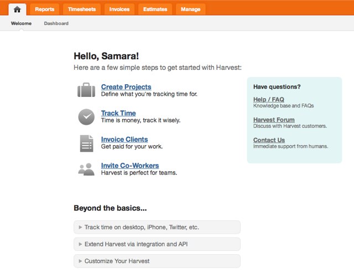Viewport: 354px width, 278px height.
Task: Open the Reports tab
Action: [x=44, y=9]
